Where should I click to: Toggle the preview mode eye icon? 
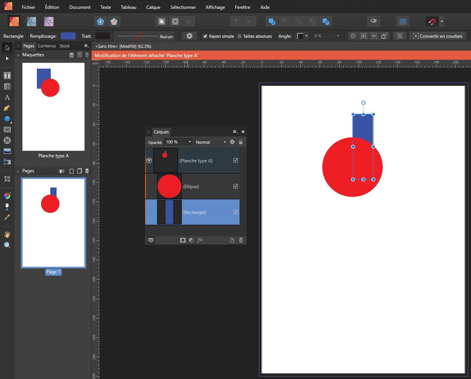(x=373, y=21)
